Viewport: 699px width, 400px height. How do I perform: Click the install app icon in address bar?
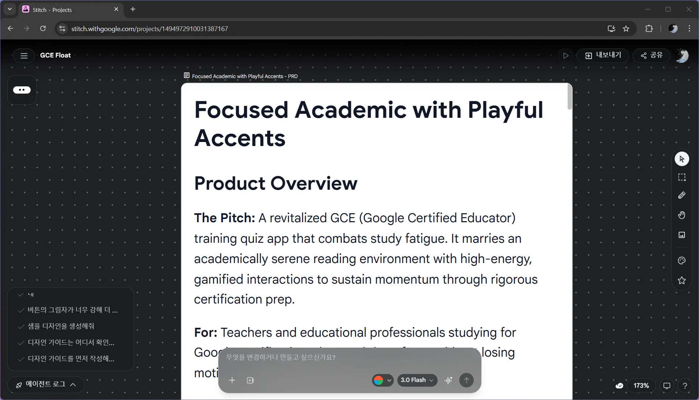(x=611, y=29)
